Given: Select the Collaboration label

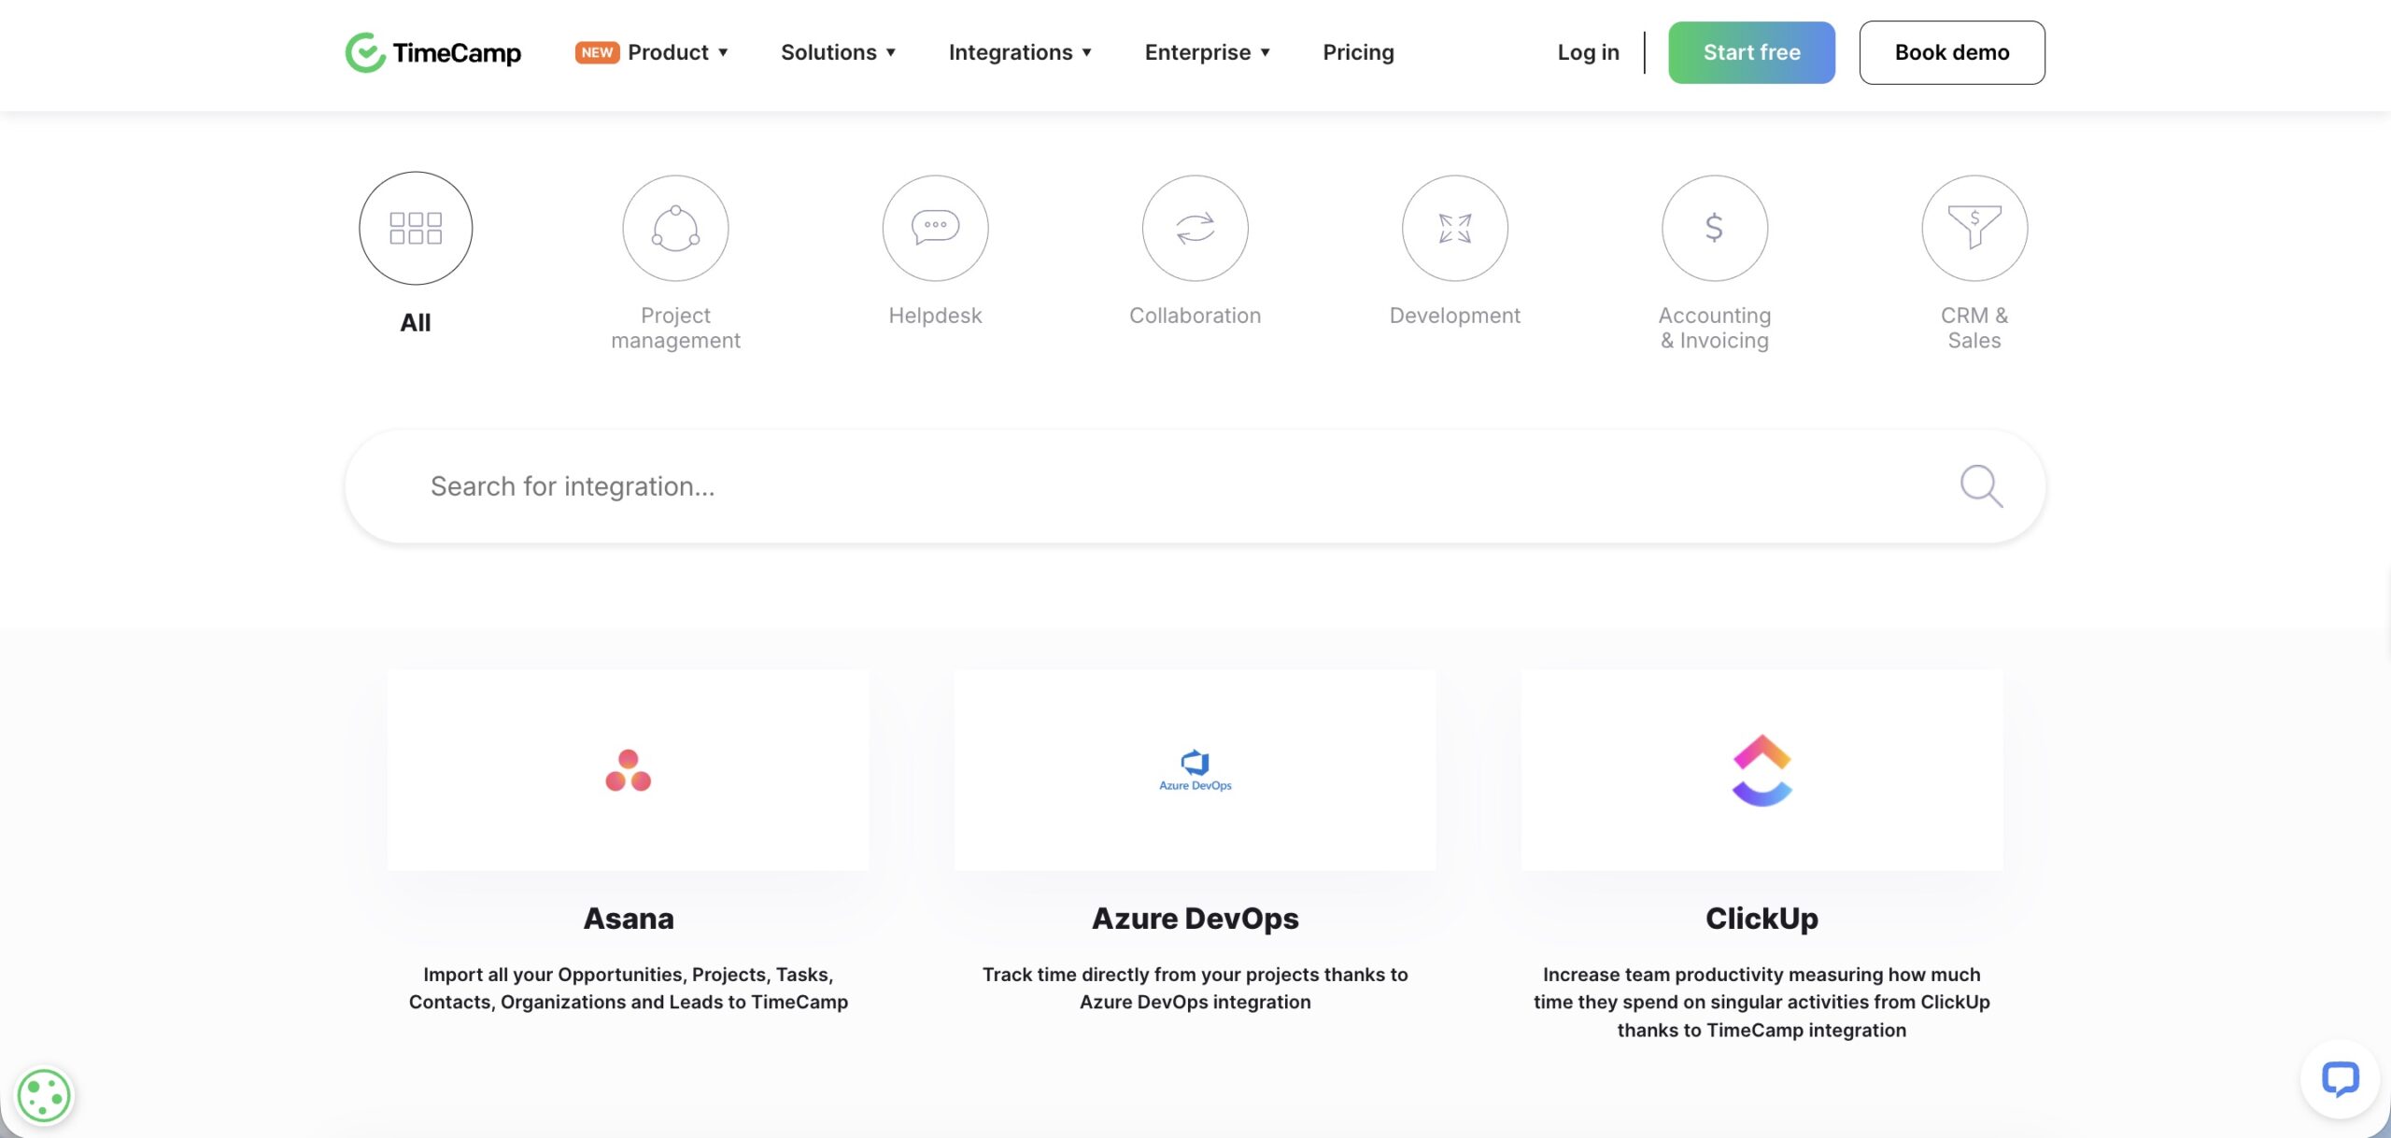Looking at the screenshot, I should [x=1195, y=316].
